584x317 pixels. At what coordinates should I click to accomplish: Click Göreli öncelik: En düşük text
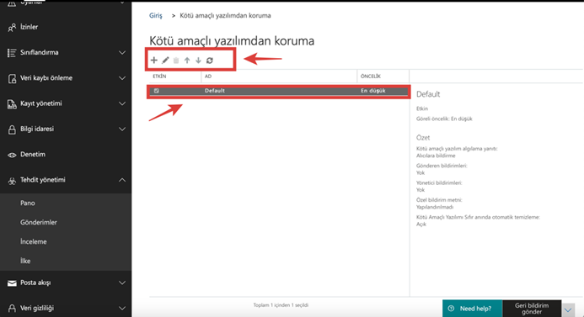coord(444,119)
